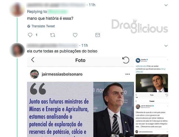Click the jairmessiasbolsonaro profile picture
Image resolution: width=179 pixels, height=137 pixels.
click(34, 74)
